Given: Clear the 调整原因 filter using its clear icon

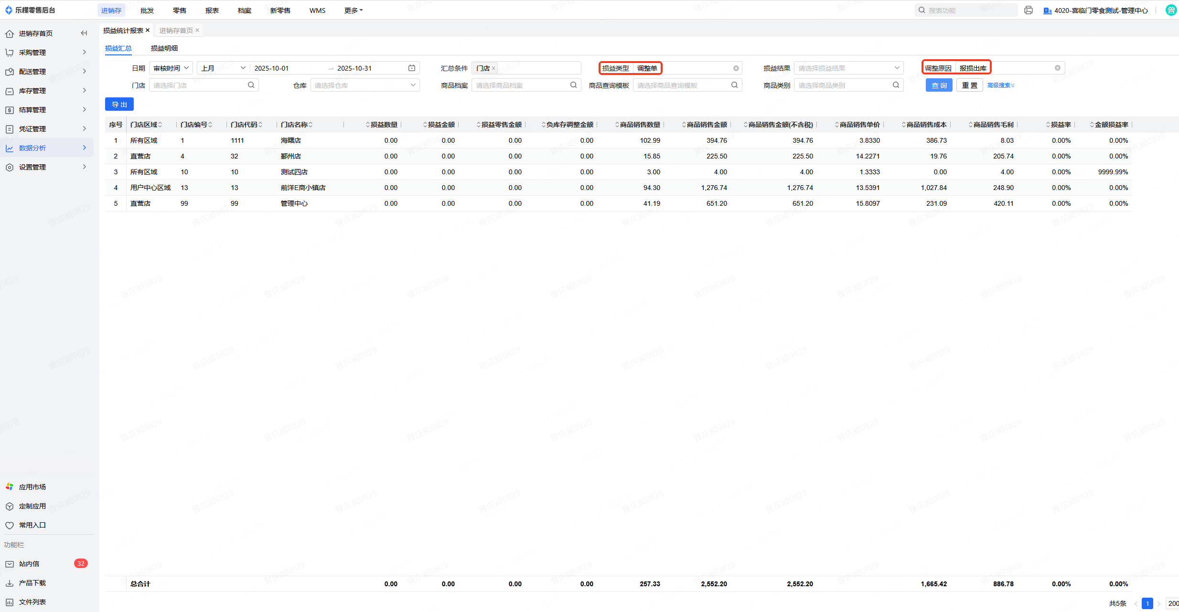Looking at the screenshot, I should 1058,68.
